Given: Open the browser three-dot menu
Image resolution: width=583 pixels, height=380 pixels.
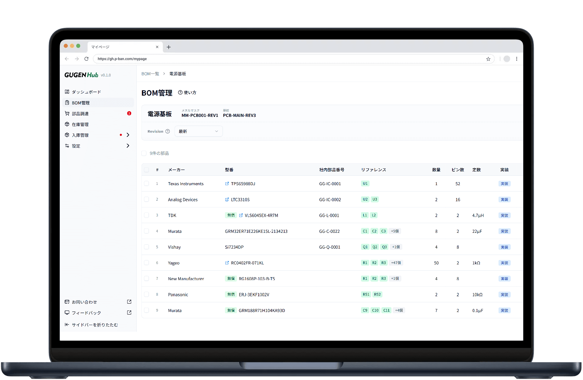Looking at the screenshot, I should point(517,59).
